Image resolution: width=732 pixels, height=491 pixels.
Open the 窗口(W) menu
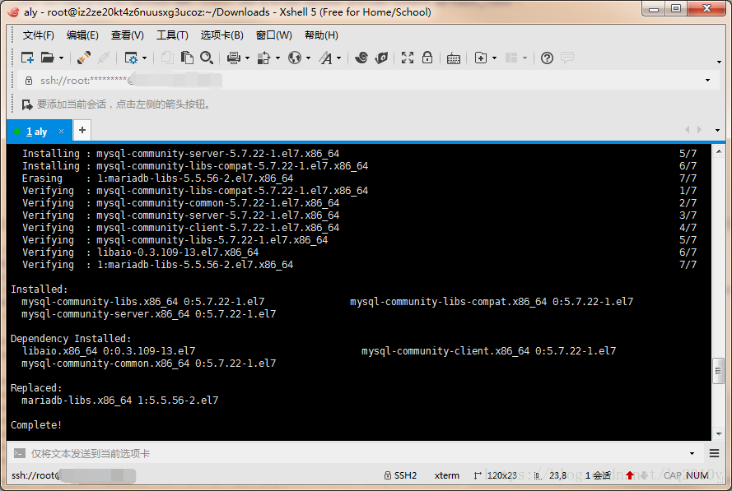[x=274, y=35]
